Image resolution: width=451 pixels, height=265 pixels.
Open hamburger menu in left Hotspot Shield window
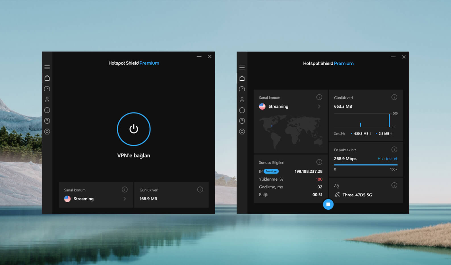pyautogui.click(x=47, y=67)
